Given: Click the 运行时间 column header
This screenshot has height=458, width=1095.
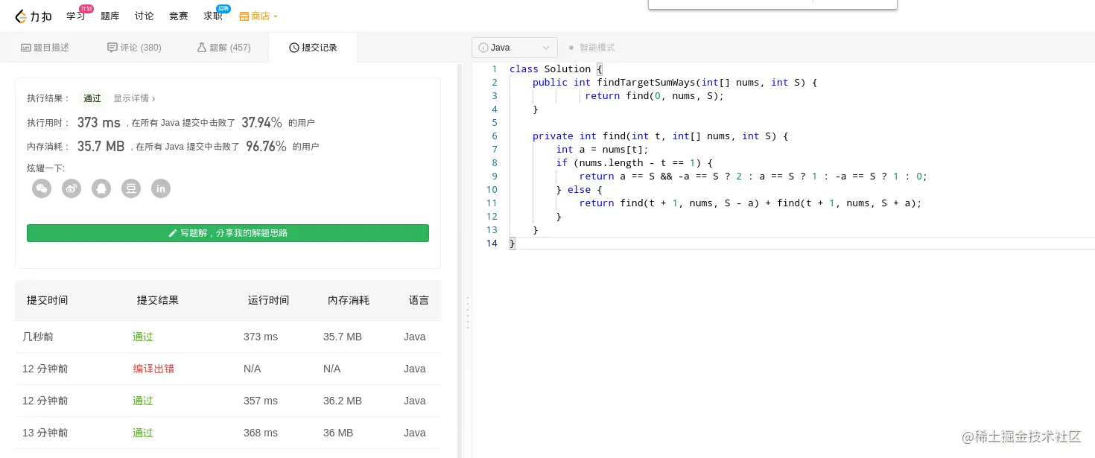Looking at the screenshot, I should [x=269, y=300].
